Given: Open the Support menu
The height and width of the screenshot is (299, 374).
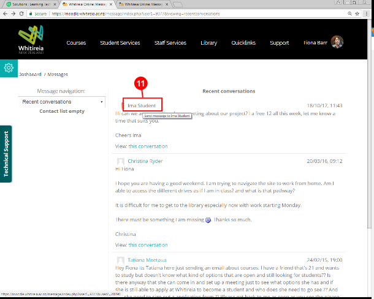Looking at the screenshot, I should [x=280, y=43].
